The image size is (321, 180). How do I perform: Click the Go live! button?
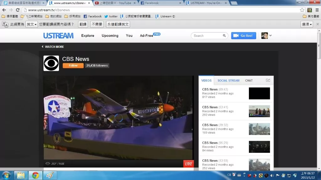pyautogui.click(x=244, y=36)
